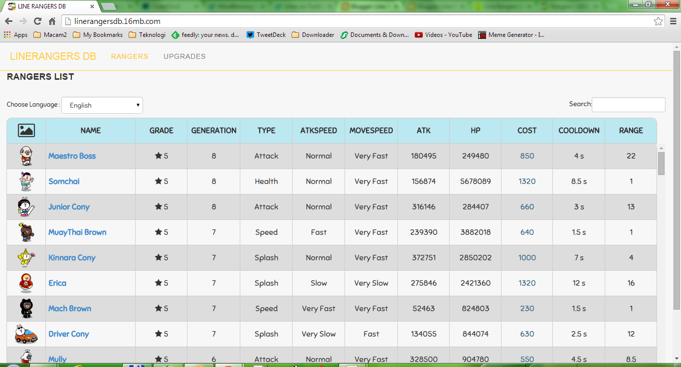681x367 pixels.
Task: Click the table's vertical scrollbar thumb
Action: 661,164
